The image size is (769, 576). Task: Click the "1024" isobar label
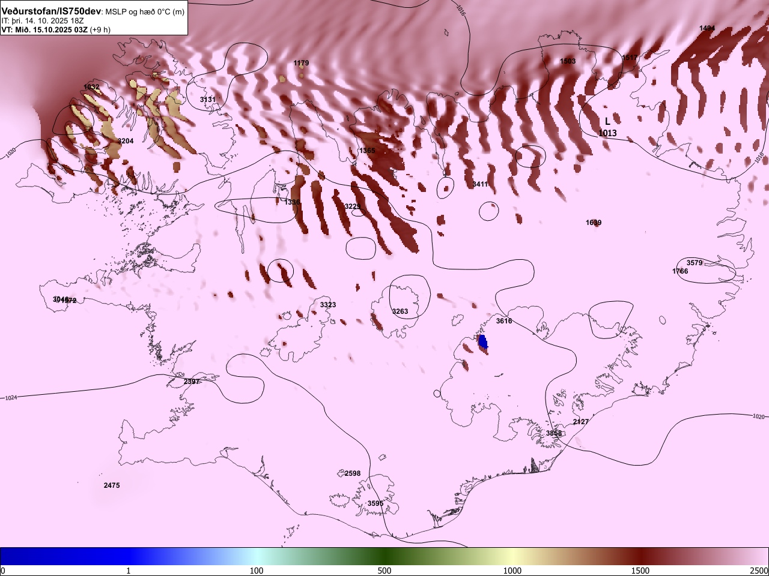click(10, 398)
